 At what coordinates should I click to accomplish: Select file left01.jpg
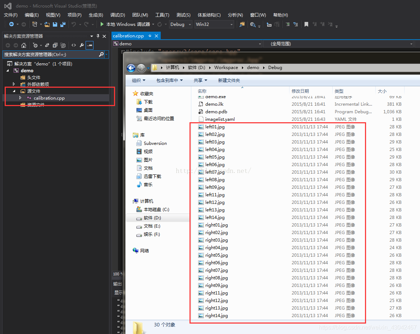(x=211, y=127)
